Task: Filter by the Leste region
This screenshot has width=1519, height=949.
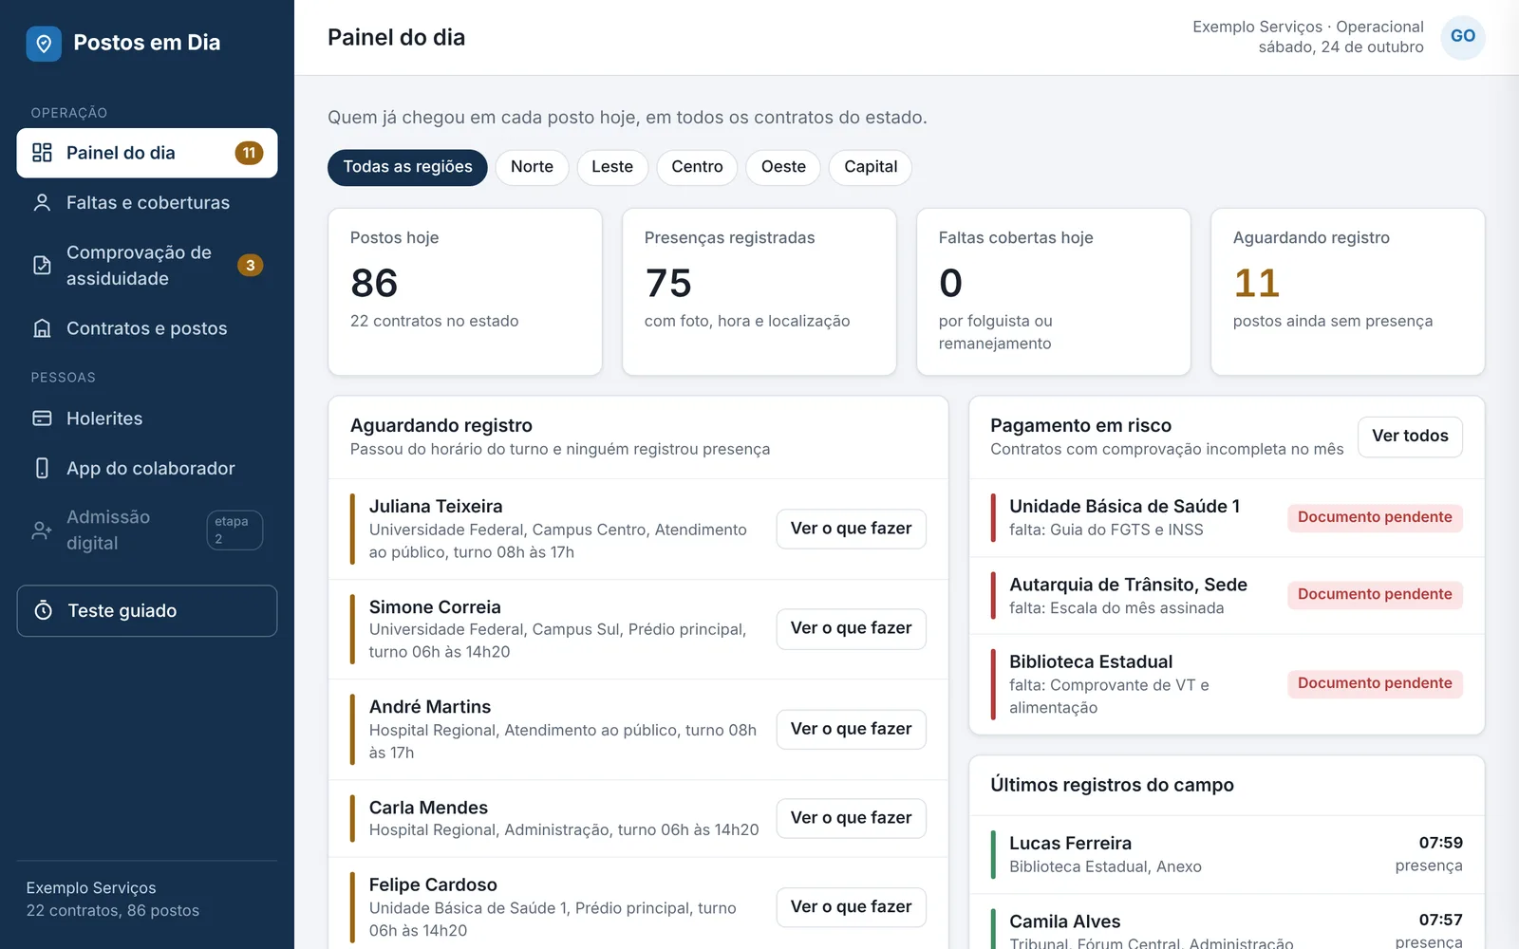Action: point(612,167)
